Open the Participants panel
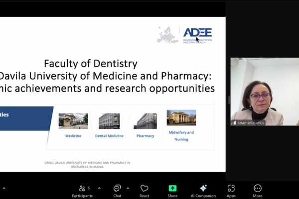The height and width of the screenshot is (199, 299). point(82,191)
